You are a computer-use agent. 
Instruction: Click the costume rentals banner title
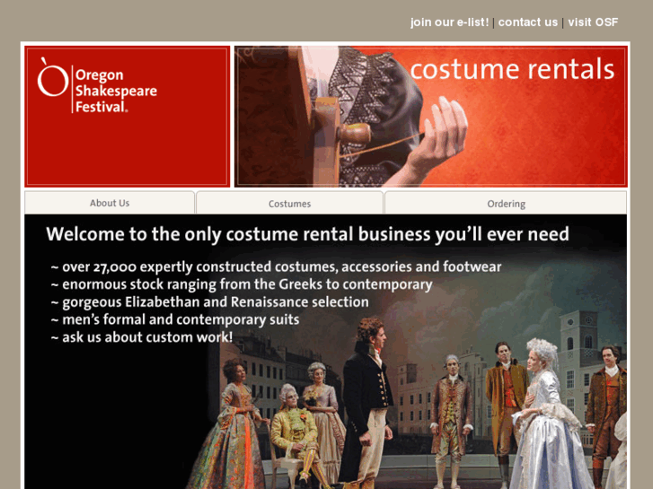[512, 70]
